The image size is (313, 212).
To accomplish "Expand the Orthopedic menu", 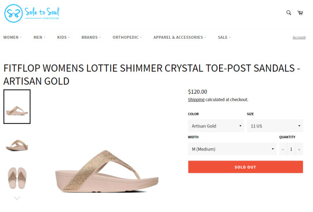I will (x=127, y=37).
